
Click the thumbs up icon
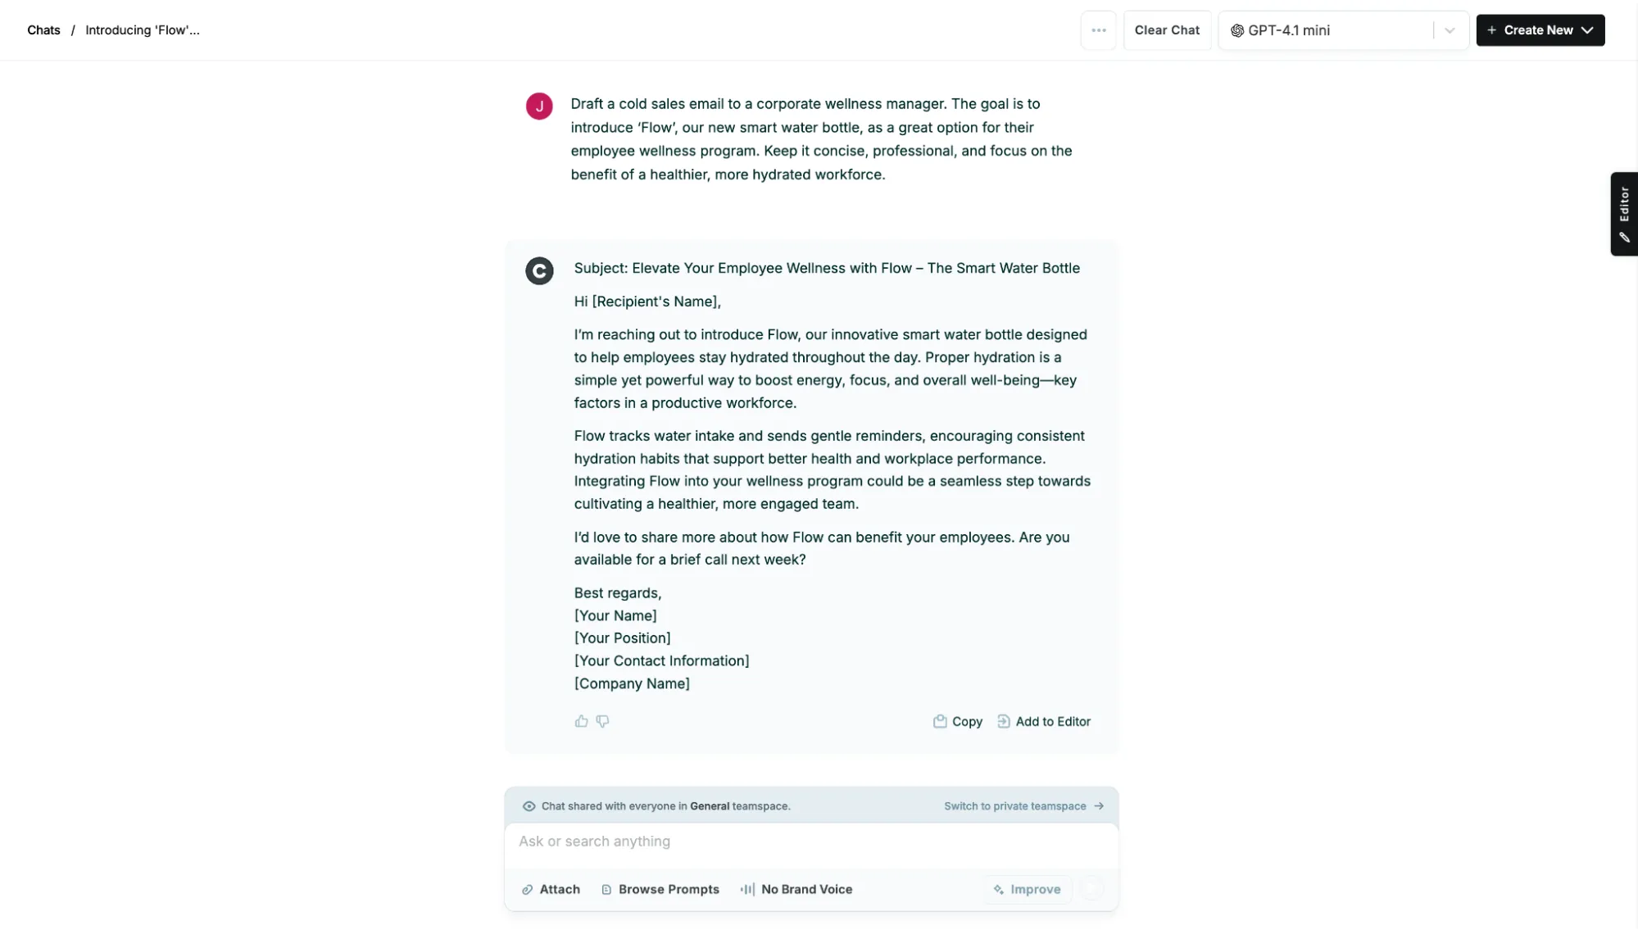(x=581, y=722)
